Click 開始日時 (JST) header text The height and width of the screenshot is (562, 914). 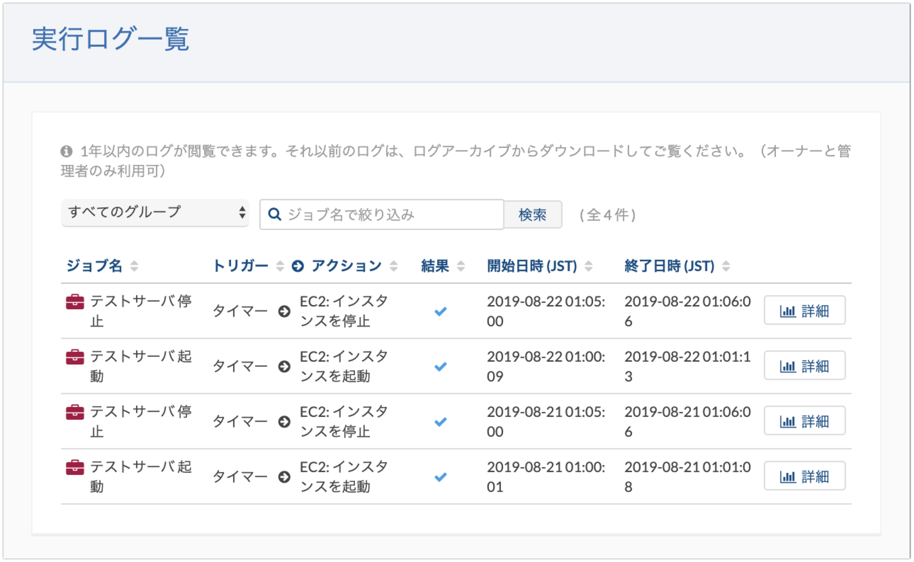(532, 266)
